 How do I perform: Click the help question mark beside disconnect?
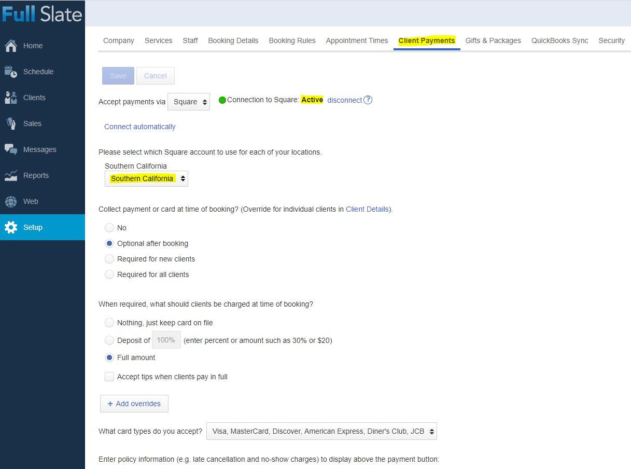click(368, 100)
